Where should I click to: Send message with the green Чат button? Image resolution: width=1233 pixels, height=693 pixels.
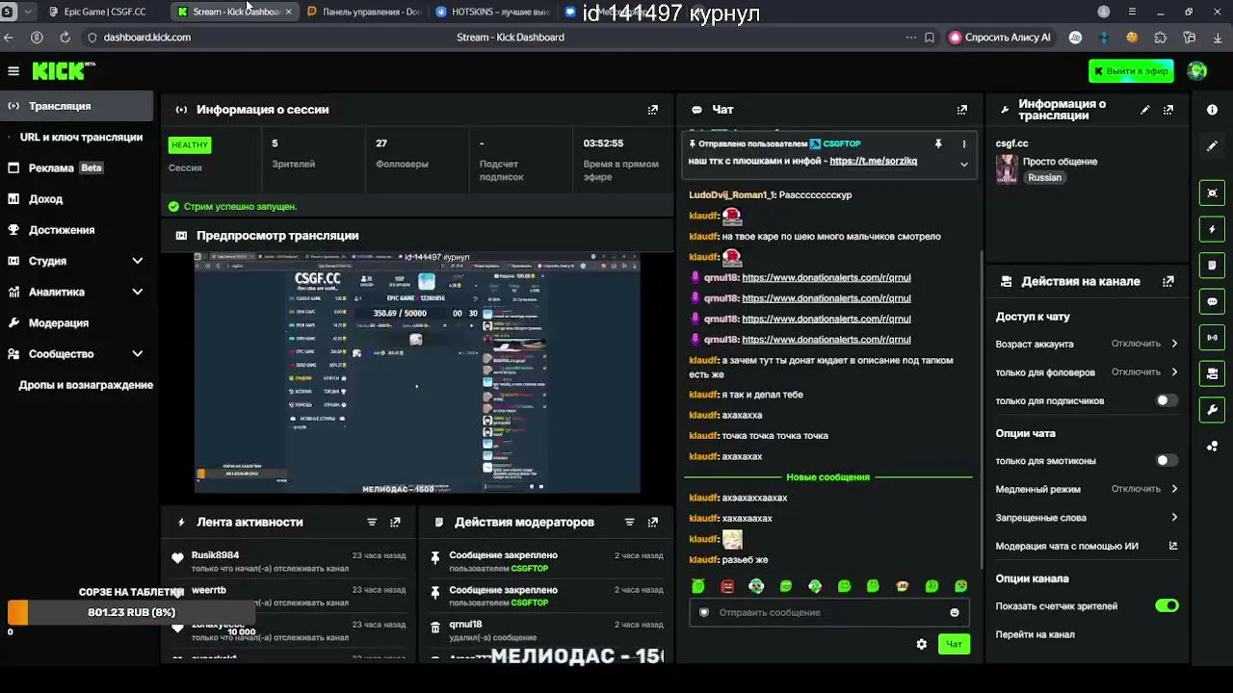pos(954,644)
